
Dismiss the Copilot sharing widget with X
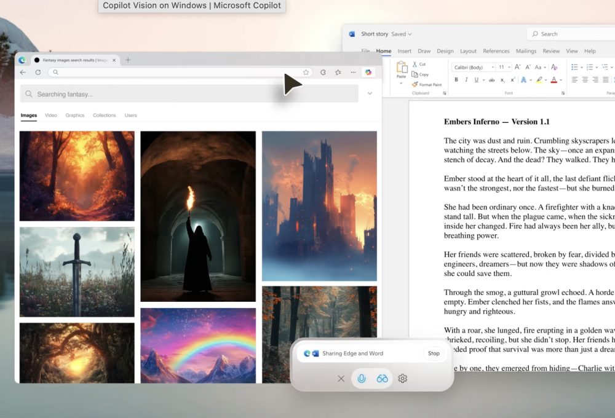[x=341, y=379]
